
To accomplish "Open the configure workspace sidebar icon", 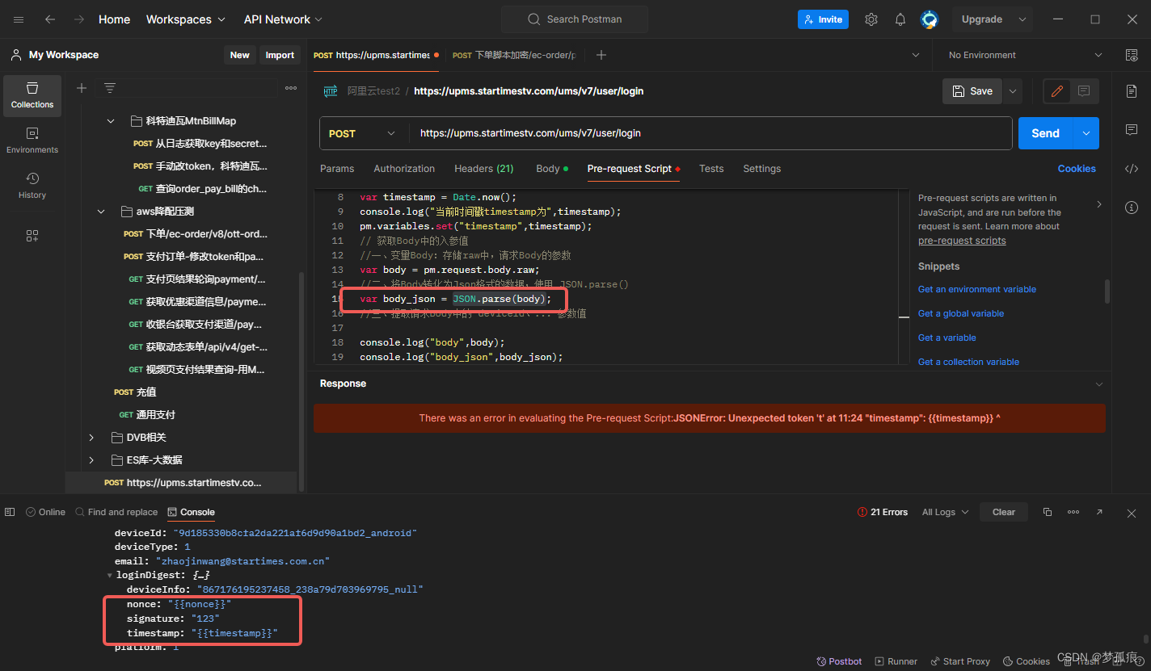I will (32, 236).
